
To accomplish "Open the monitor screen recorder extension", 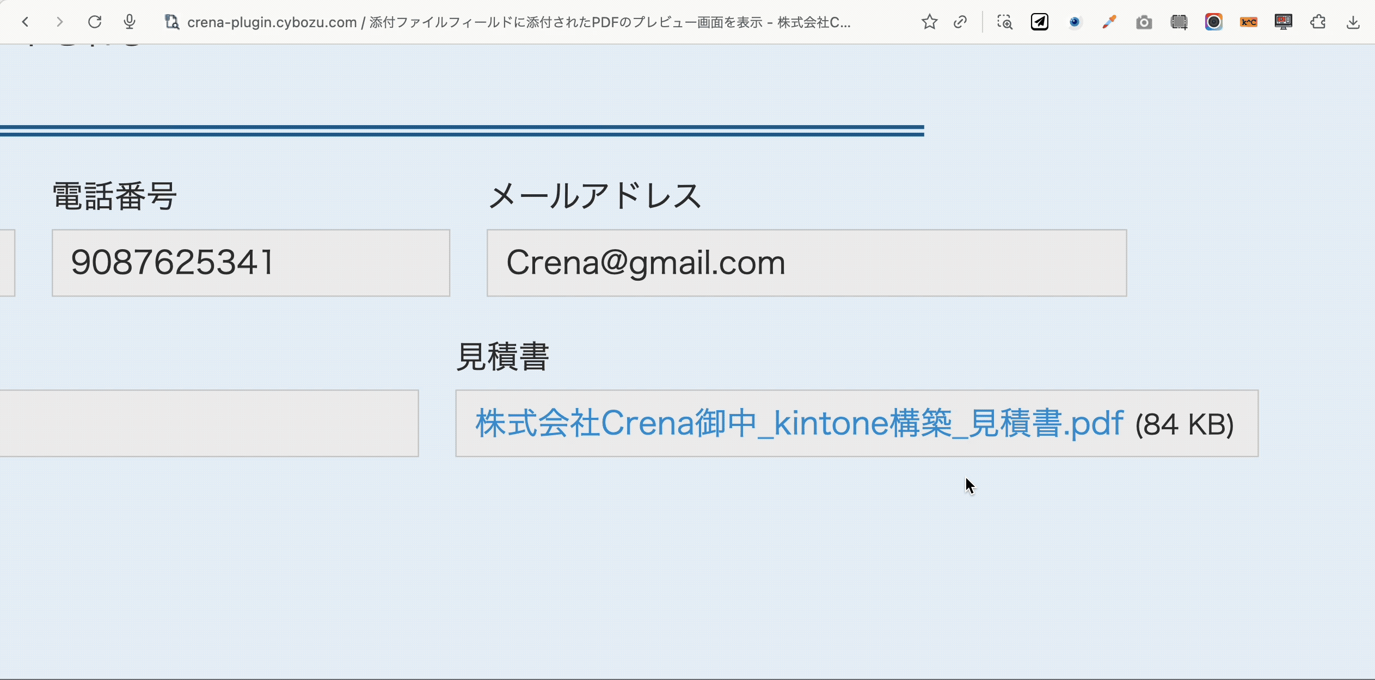I will pyautogui.click(x=1283, y=22).
